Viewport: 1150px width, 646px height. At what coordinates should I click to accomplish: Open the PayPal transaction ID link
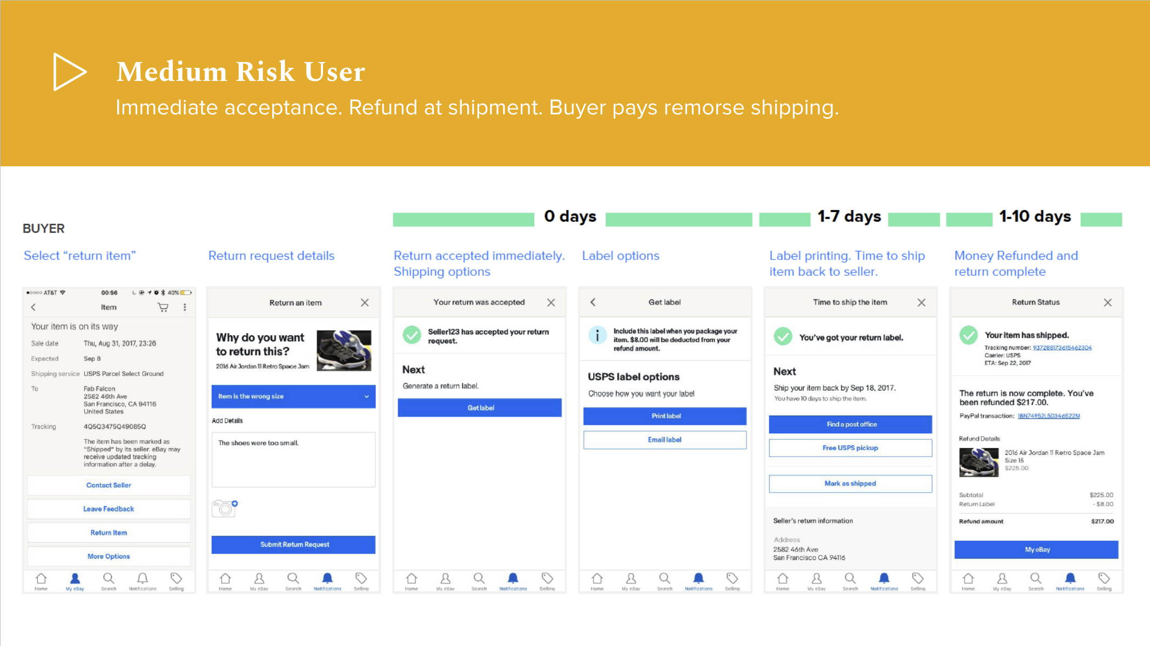tap(1048, 416)
